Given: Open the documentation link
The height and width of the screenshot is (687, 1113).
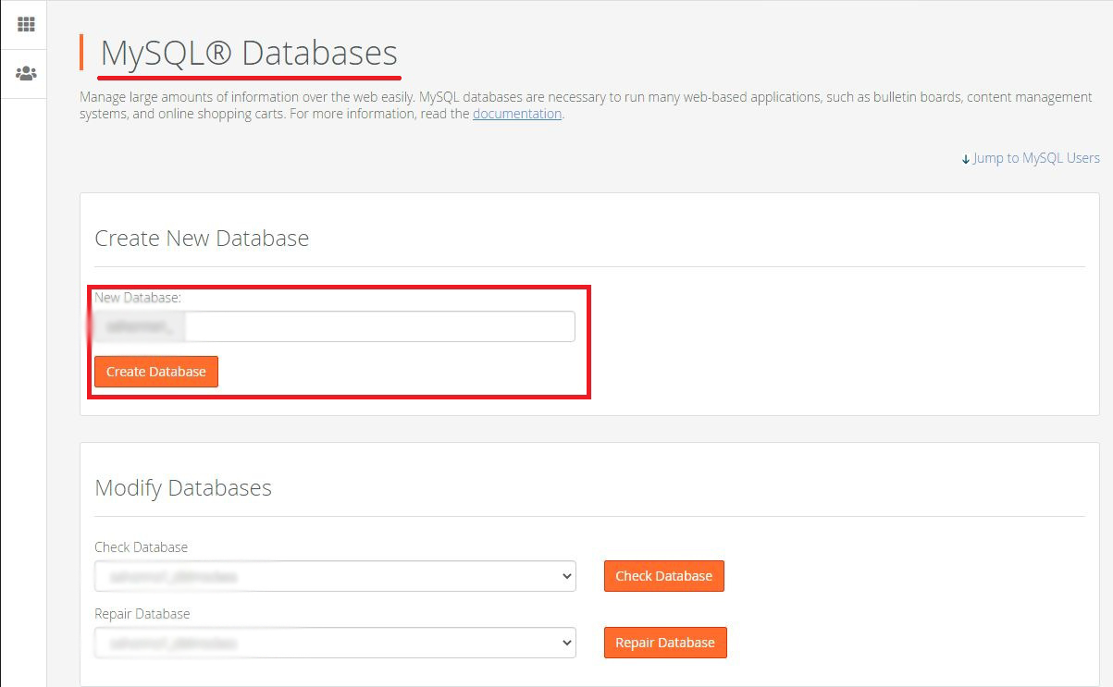Looking at the screenshot, I should (x=517, y=114).
